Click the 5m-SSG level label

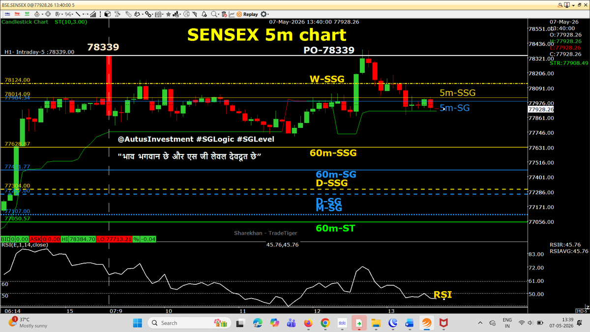(x=457, y=92)
